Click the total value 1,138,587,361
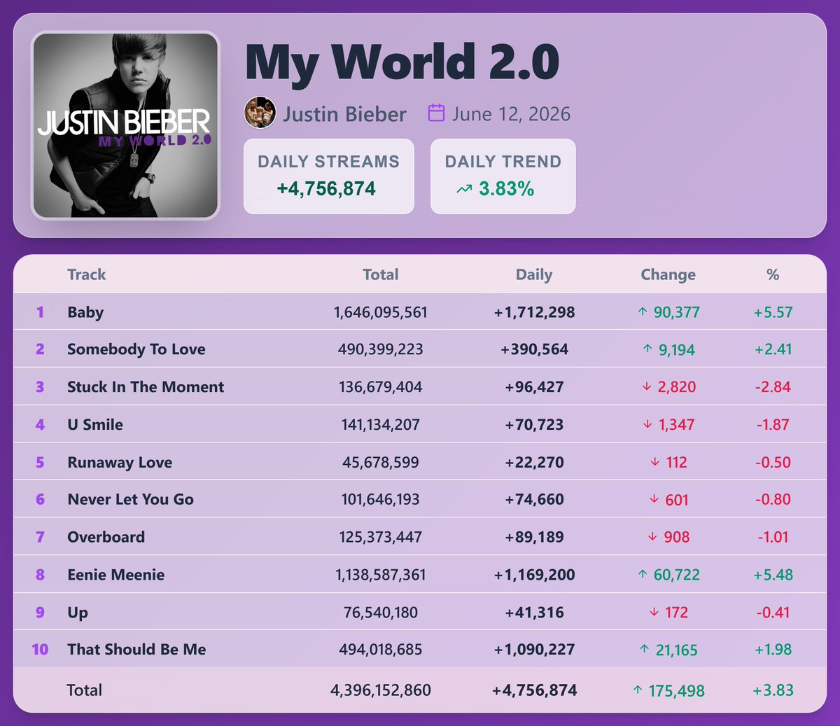 (381, 575)
